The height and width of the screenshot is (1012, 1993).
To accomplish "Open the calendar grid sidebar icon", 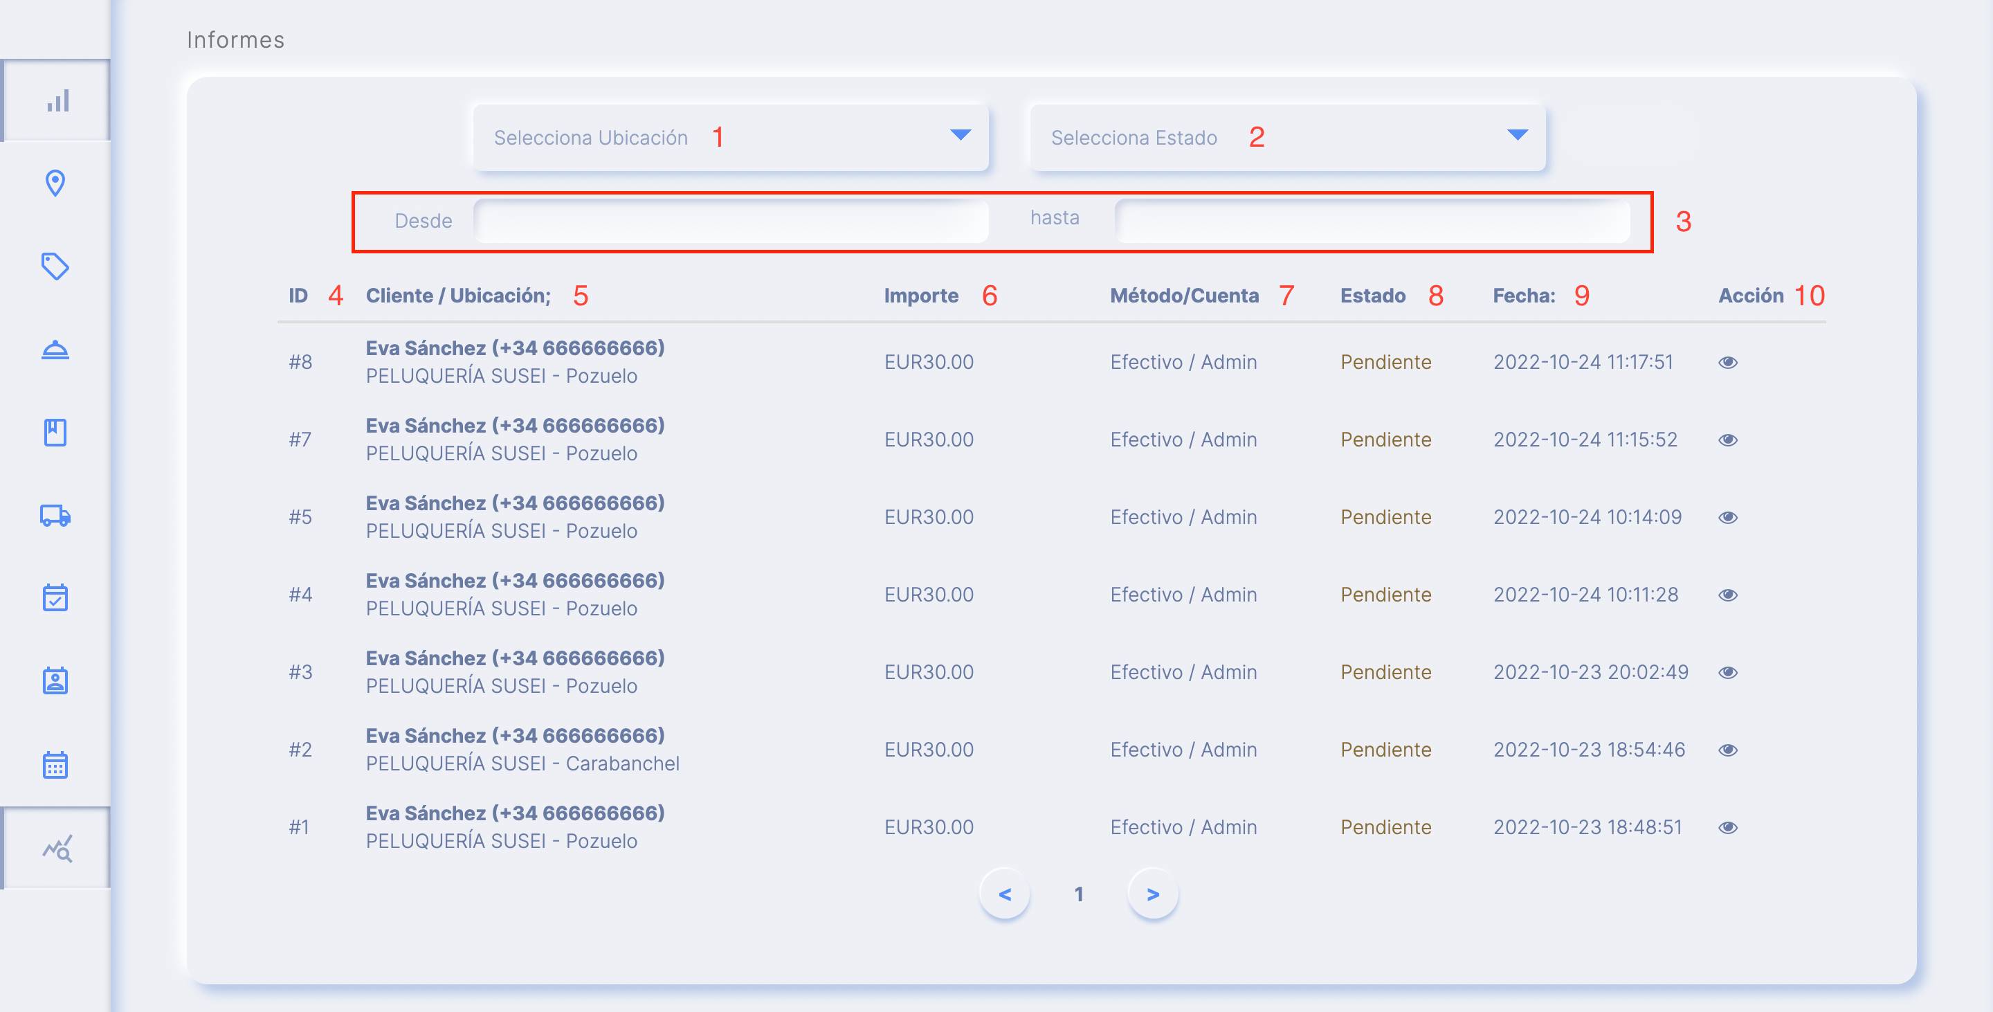I will (55, 764).
